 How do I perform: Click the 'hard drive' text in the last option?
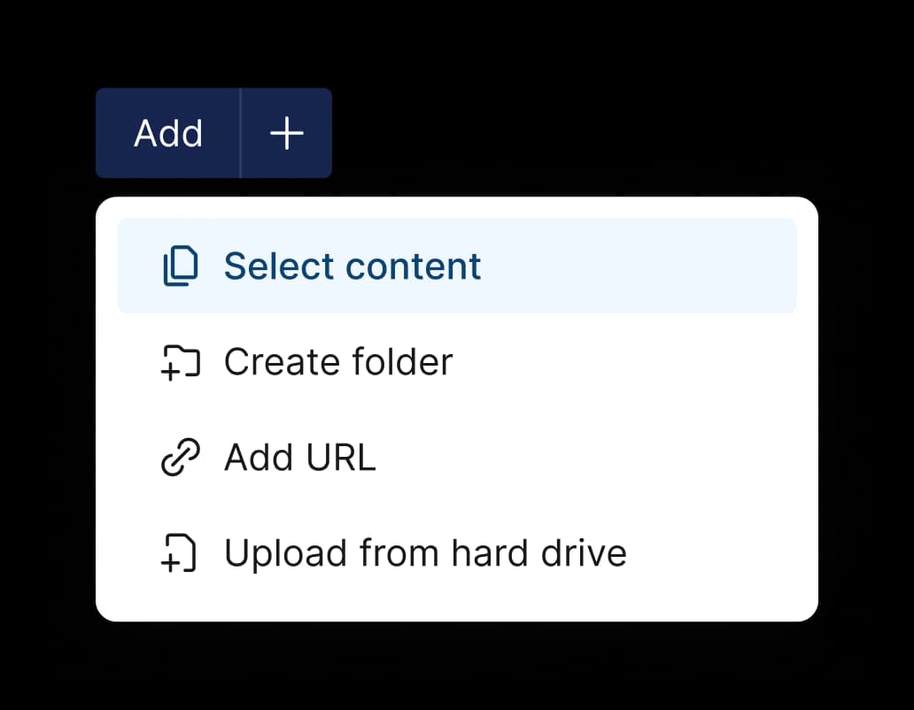pos(538,552)
